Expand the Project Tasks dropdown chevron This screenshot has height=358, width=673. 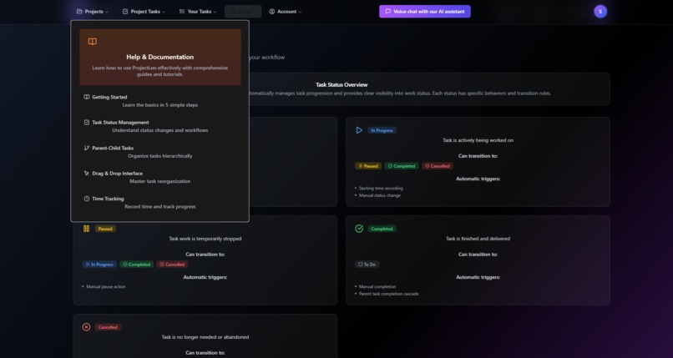coord(164,12)
